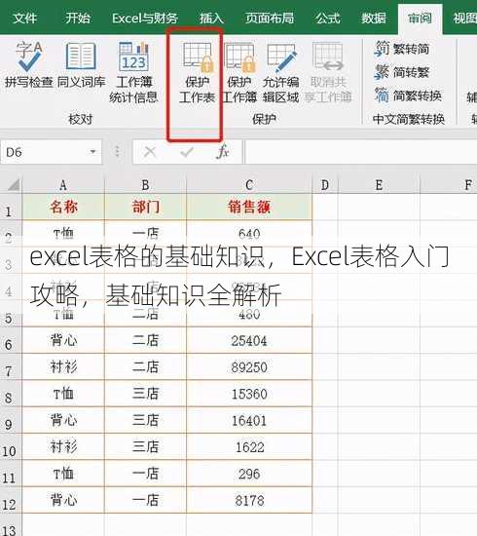Click the select-all corner triangle
477x536 pixels.
click(13, 185)
